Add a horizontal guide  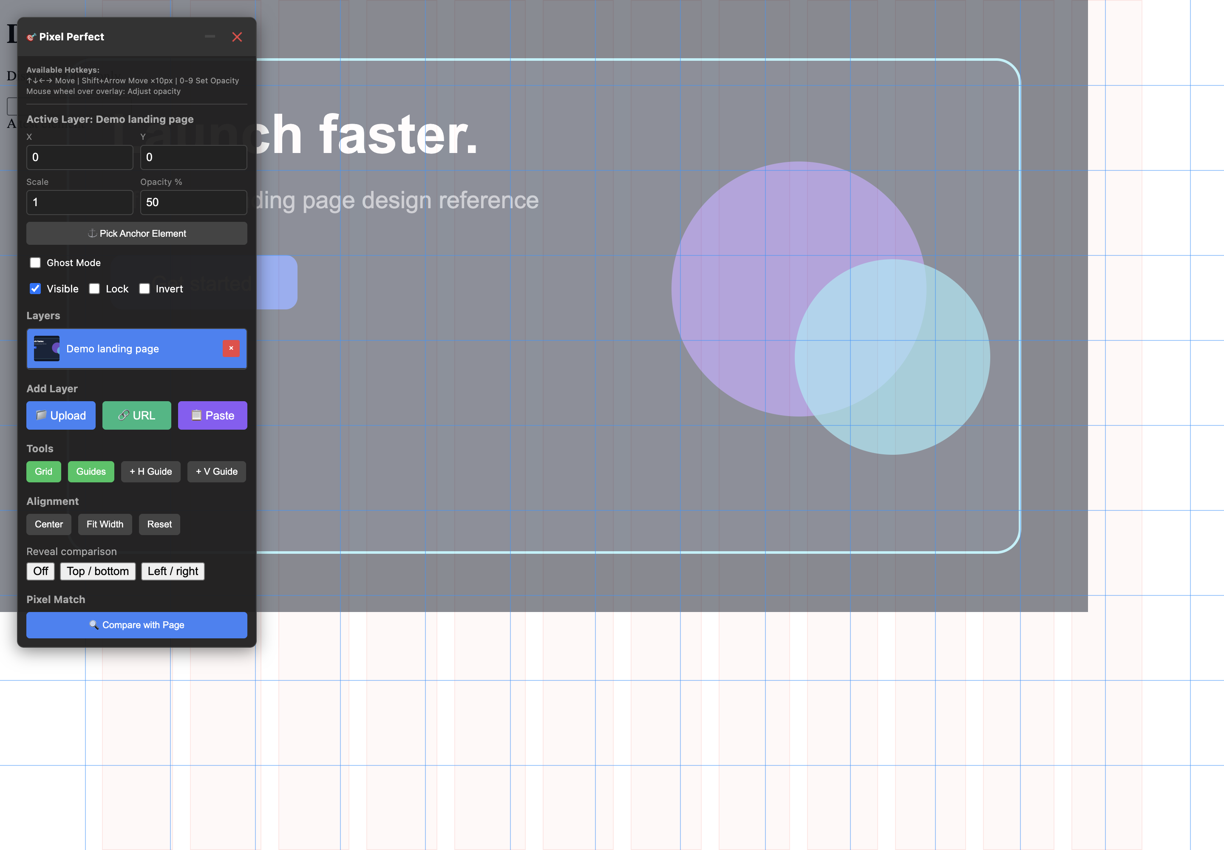click(x=151, y=471)
